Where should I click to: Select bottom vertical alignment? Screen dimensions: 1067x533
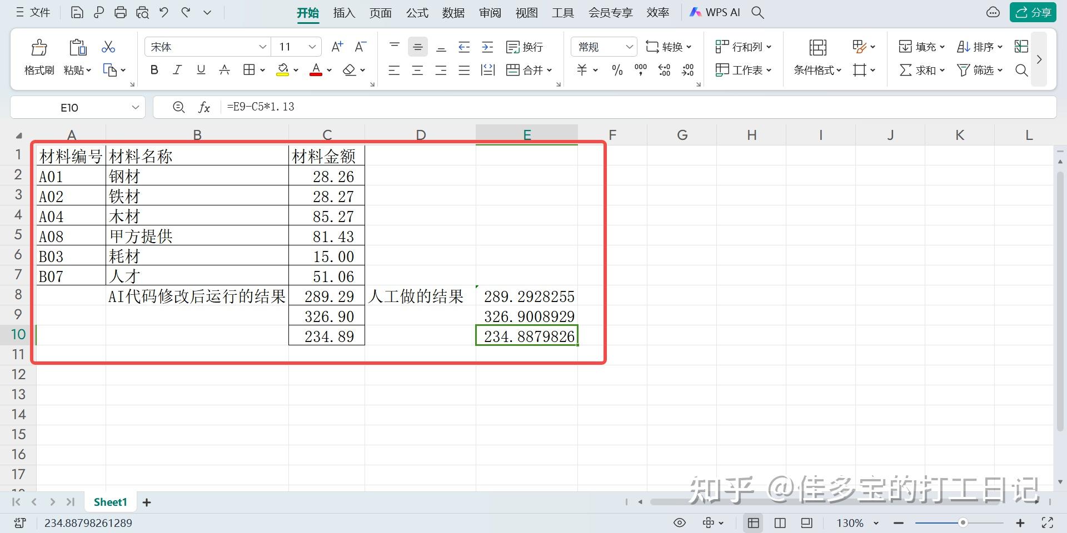(441, 48)
